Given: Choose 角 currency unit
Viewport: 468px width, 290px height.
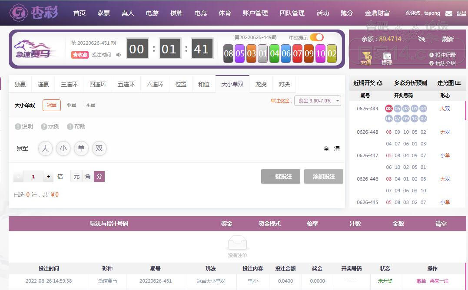Looking at the screenshot, I should click(x=88, y=176).
